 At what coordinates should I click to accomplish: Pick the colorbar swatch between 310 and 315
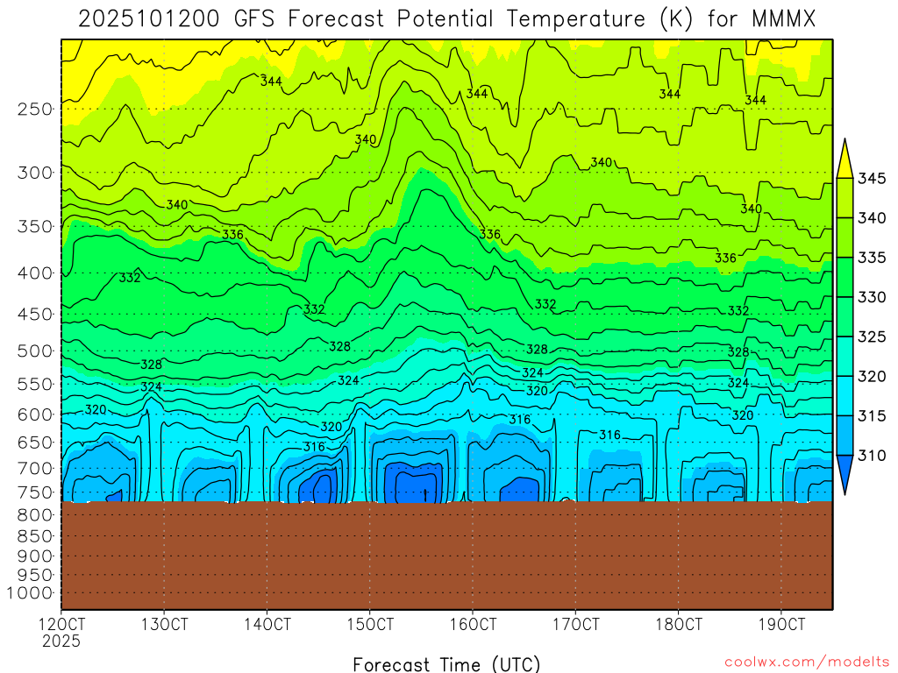click(x=845, y=436)
